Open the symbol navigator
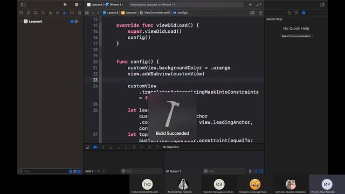The width and height of the screenshot is (345, 194). tap(36, 13)
